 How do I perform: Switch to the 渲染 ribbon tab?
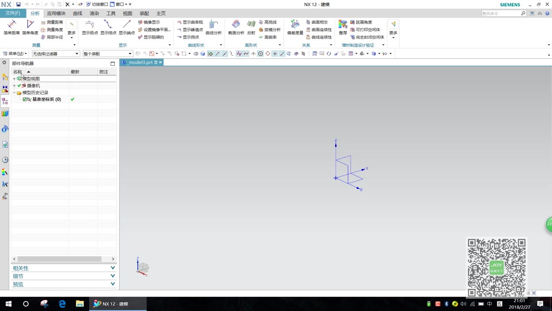[94, 13]
